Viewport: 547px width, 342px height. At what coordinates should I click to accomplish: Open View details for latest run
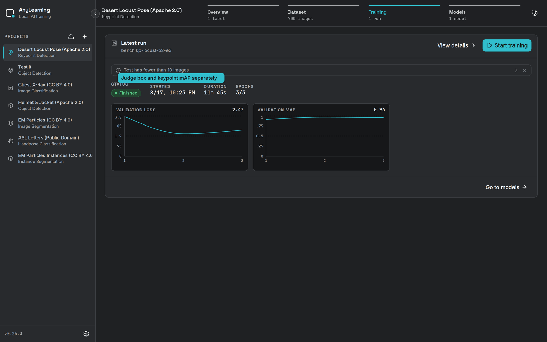coord(456,45)
